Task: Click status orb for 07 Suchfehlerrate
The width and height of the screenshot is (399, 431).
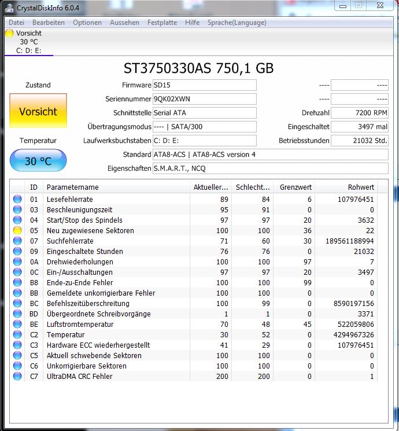Action: [x=17, y=241]
